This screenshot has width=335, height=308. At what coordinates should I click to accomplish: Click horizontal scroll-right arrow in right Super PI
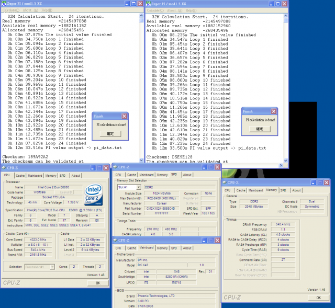(x=281, y=165)
